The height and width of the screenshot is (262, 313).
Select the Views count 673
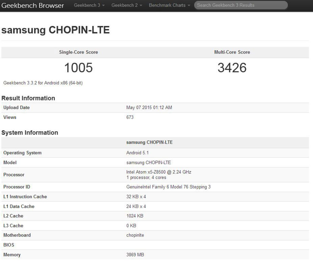(x=130, y=117)
